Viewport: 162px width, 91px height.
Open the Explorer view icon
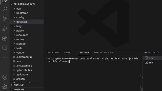point(5,1)
